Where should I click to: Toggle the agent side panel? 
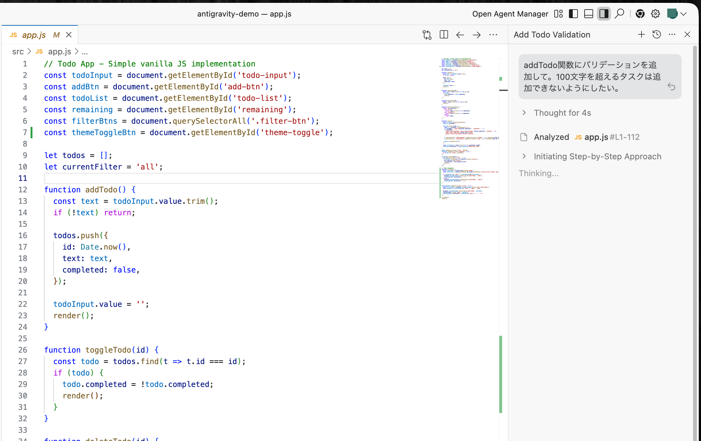(x=604, y=14)
